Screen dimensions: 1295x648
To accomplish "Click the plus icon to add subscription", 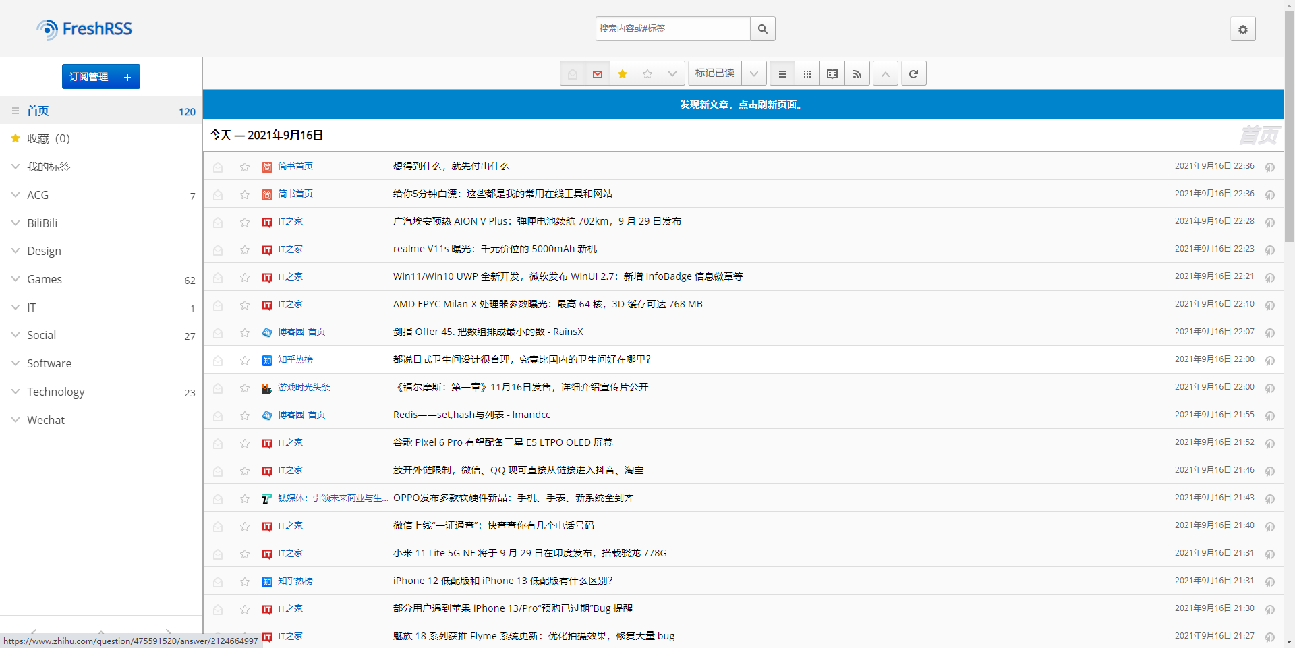I will point(127,77).
